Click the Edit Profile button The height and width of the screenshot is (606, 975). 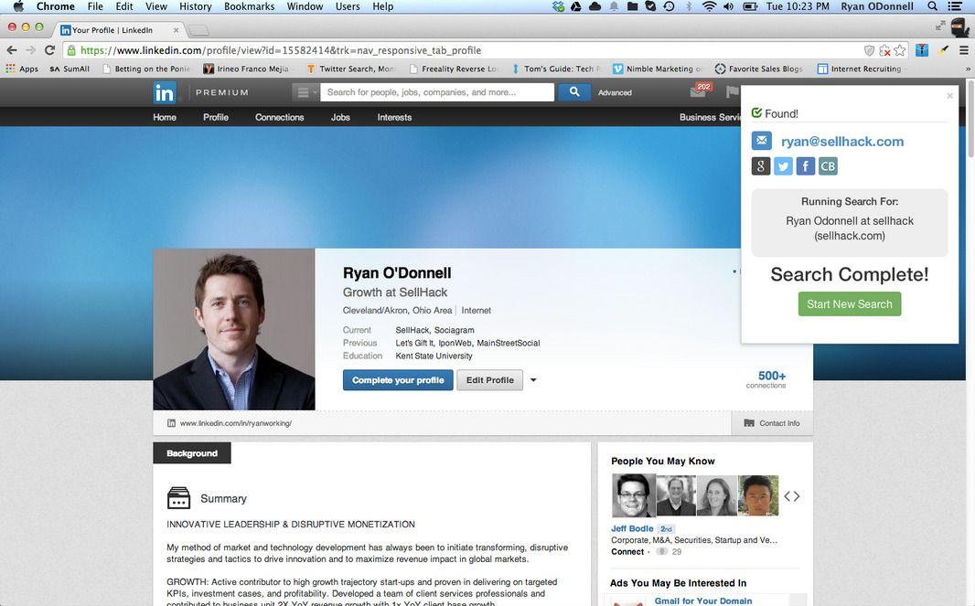pos(490,379)
